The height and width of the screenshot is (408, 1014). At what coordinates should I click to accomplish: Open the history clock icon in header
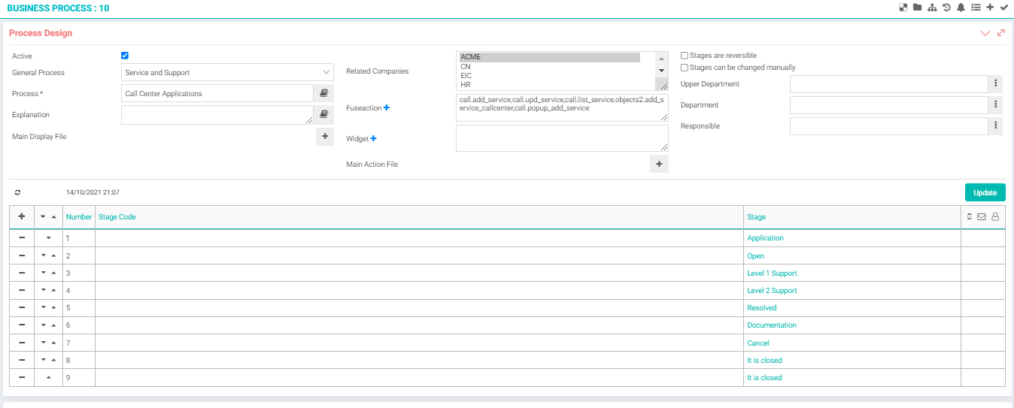coord(946,8)
